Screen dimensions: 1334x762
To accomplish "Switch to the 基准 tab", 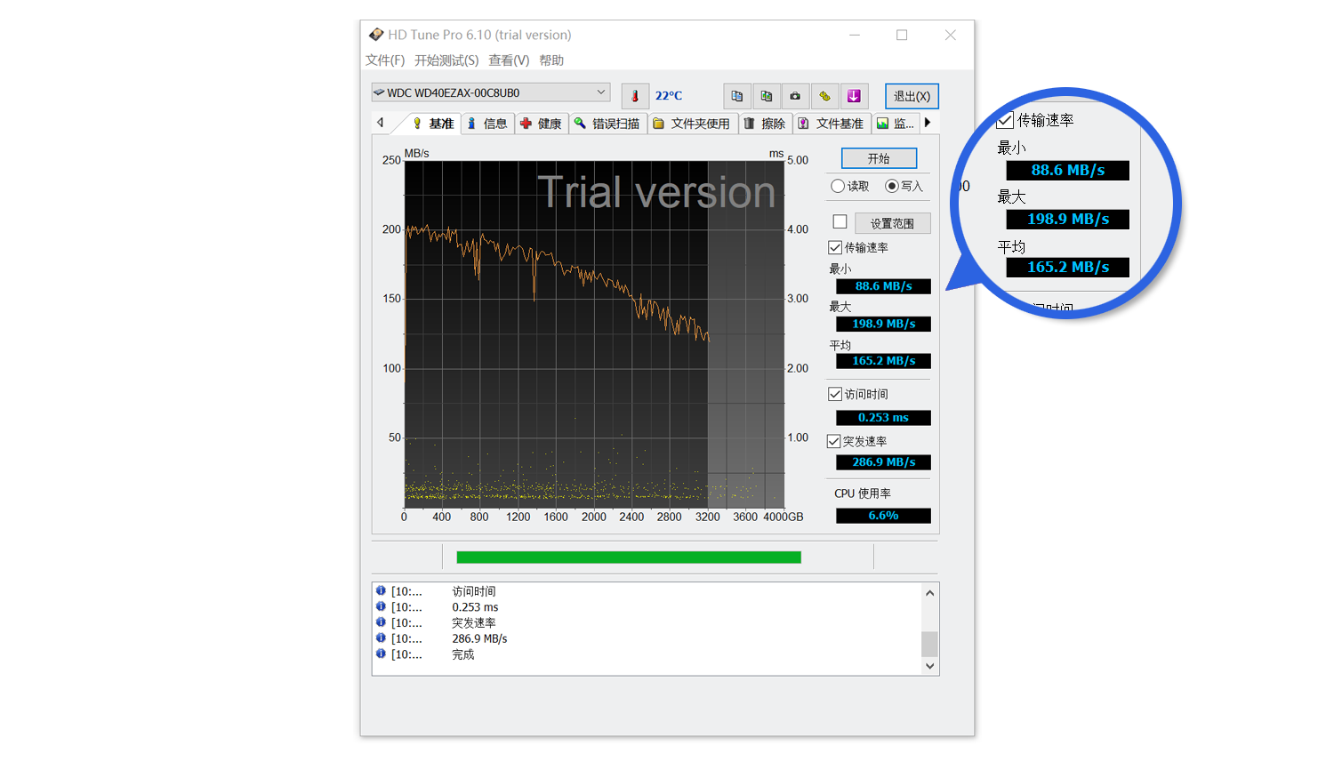I will [433, 124].
